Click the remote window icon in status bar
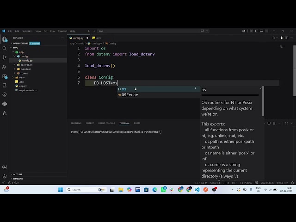This screenshot has width=296, height=222. (x=3, y=183)
